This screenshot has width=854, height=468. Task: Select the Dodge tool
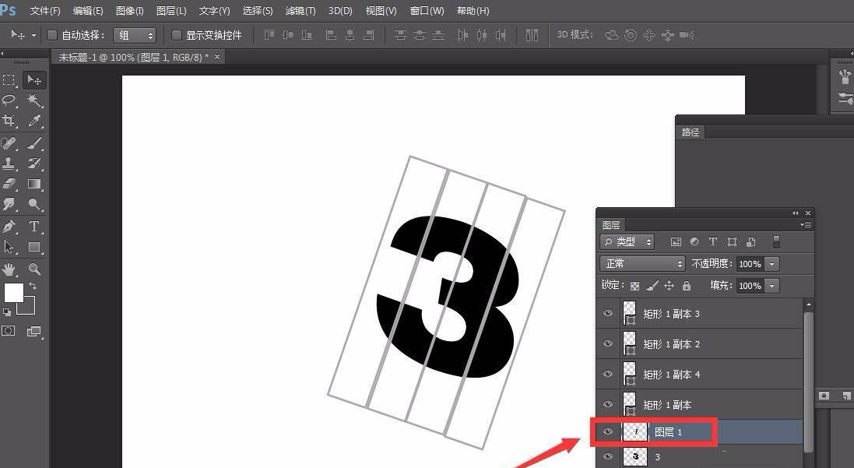click(33, 205)
